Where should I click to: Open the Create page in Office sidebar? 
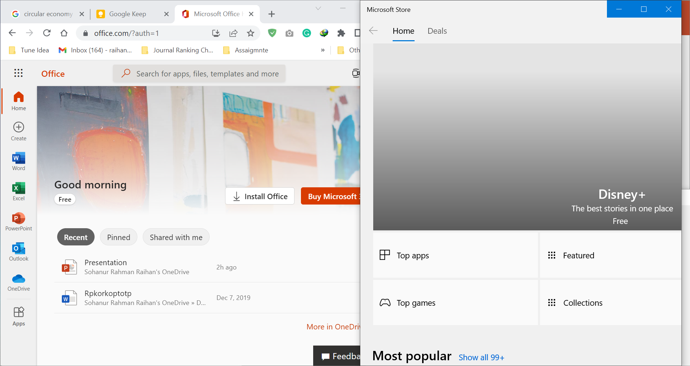click(19, 131)
